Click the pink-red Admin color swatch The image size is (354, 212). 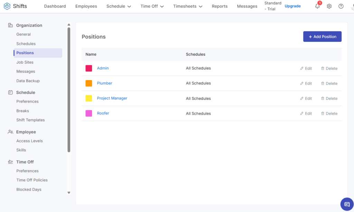[89, 68]
